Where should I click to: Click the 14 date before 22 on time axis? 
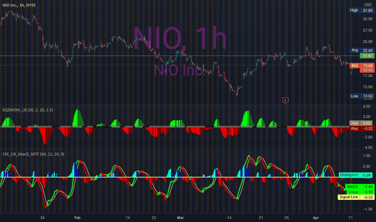[128, 218]
